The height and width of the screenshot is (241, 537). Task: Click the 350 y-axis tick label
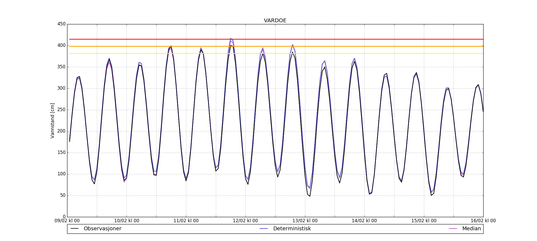click(x=61, y=67)
